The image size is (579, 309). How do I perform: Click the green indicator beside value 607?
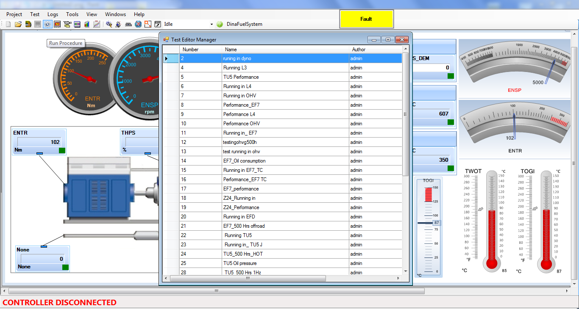451,122
